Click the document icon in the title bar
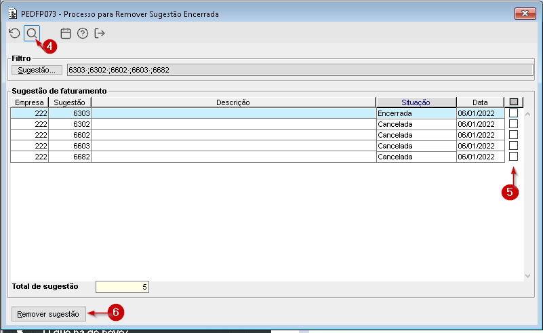Image resolution: width=543 pixels, height=333 pixels. tap(12, 14)
